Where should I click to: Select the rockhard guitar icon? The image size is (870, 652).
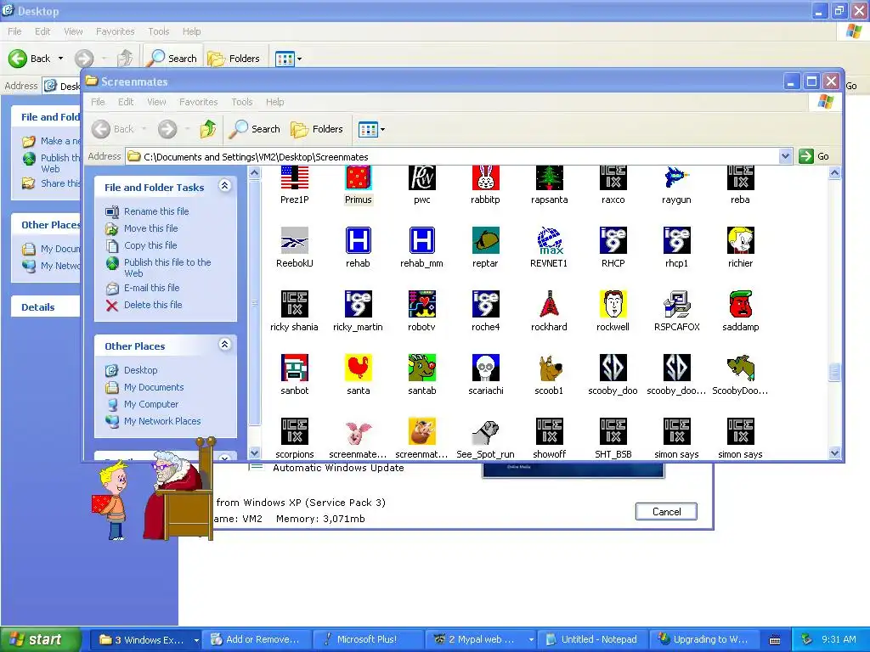point(550,305)
